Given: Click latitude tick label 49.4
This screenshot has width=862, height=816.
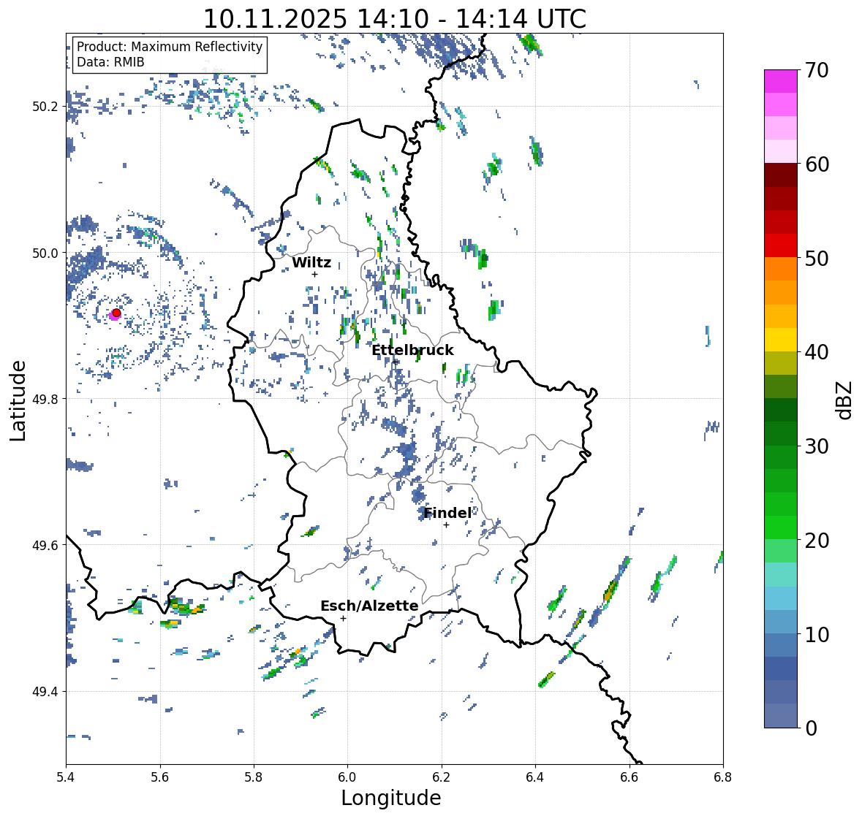Looking at the screenshot, I should click(45, 692).
